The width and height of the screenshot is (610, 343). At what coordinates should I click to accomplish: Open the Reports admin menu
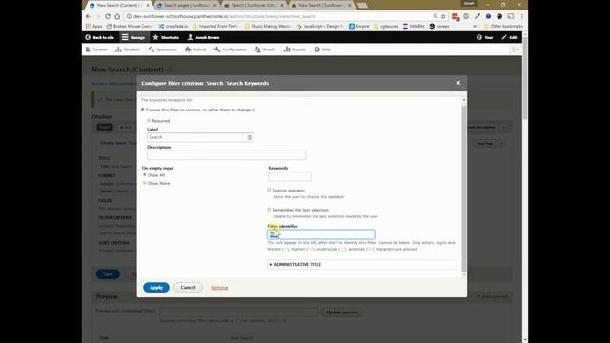pyautogui.click(x=295, y=50)
